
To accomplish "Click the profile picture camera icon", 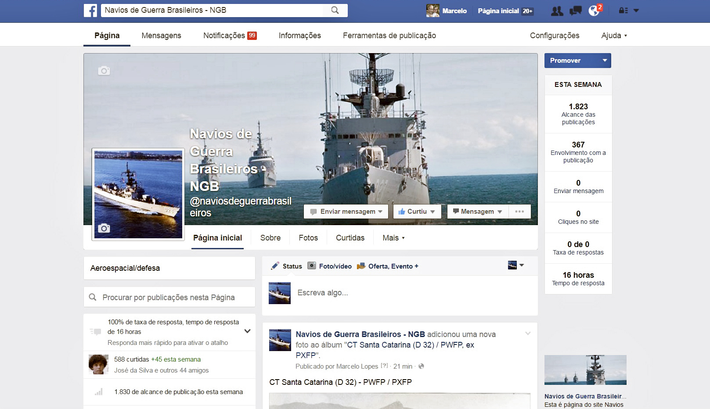I will 104,228.
